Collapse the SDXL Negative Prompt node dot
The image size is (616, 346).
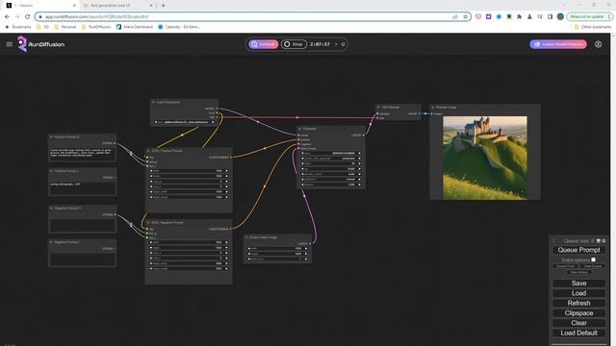tap(148, 222)
